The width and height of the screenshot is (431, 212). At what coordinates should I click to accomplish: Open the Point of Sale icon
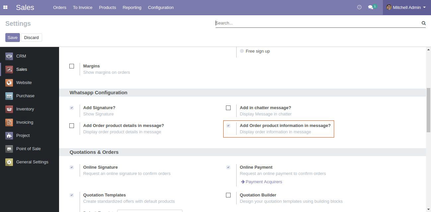click(x=9, y=149)
